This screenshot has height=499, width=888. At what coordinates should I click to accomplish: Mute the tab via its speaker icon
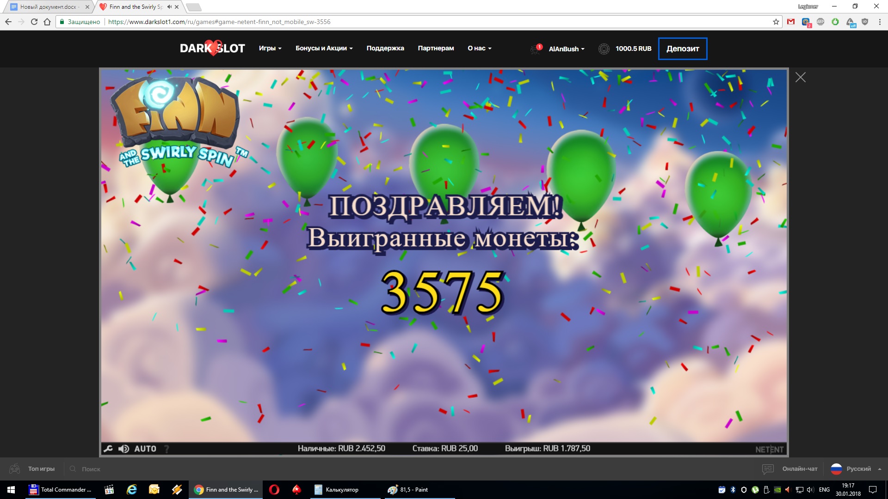pyautogui.click(x=169, y=7)
